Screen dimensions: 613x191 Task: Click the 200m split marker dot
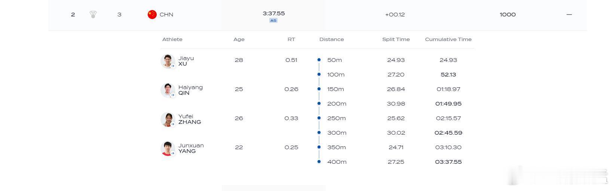319,103
